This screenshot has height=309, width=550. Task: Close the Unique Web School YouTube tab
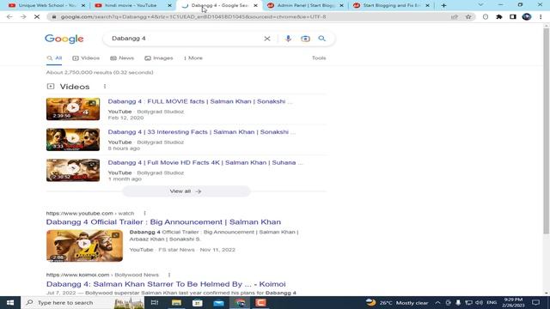tap(83, 6)
